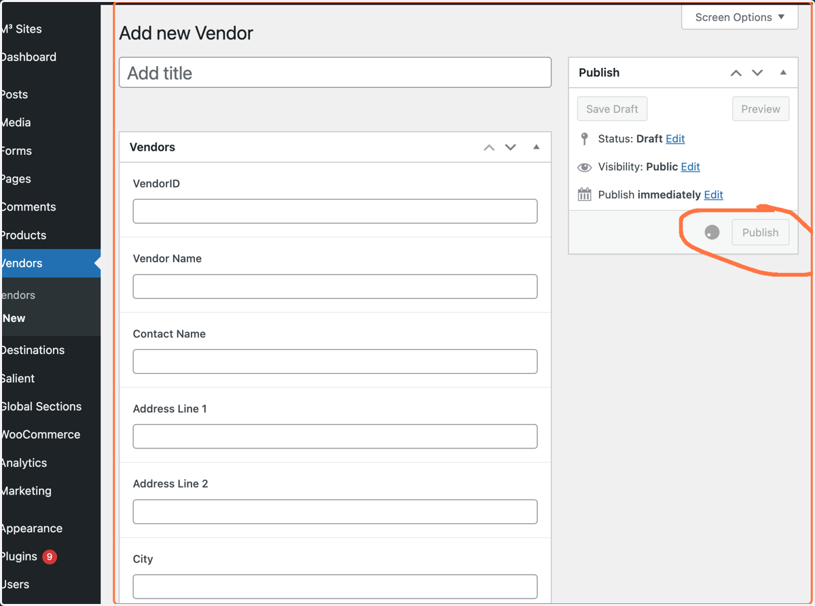Click the Vendors panel title text
This screenshot has height=606, width=815.
(152, 147)
